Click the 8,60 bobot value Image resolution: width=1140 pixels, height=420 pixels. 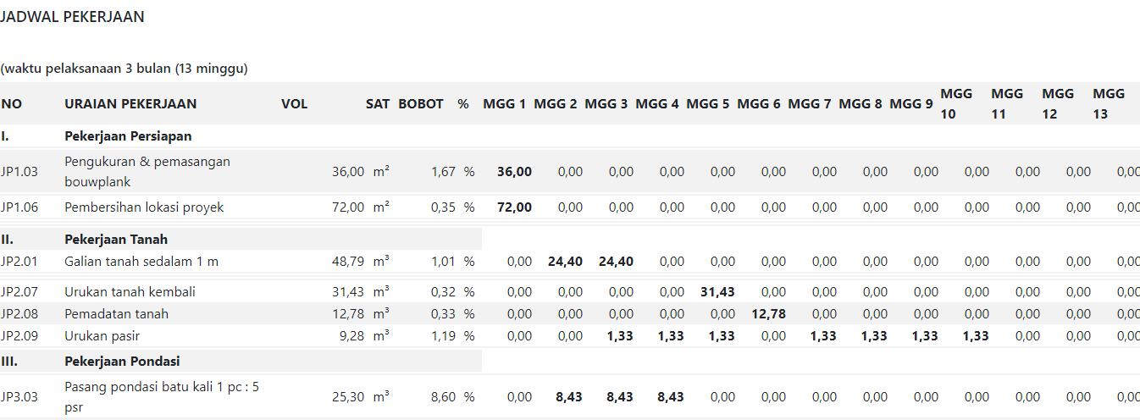pyautogui.click(x=443, y=397)
